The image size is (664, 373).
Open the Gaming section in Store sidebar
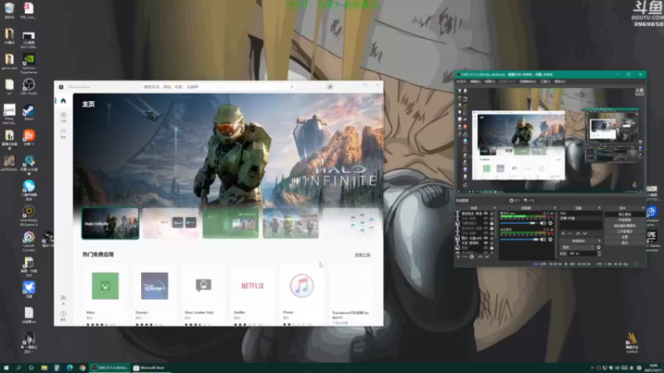[63, 133]
